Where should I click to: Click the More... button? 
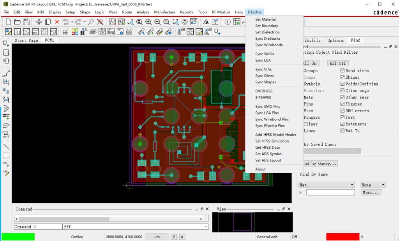click(x=371, y=192)
